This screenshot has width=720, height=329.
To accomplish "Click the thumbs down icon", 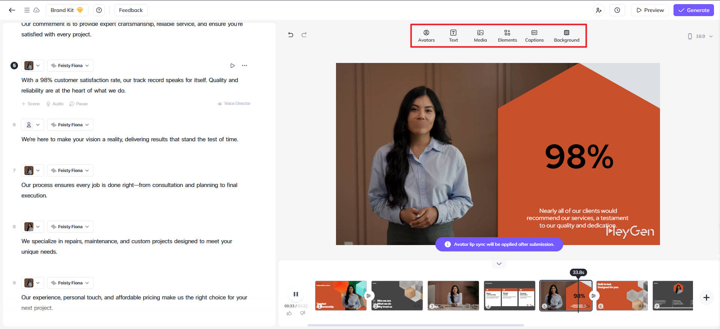I will pyautogui.click(x=303, y=313).
